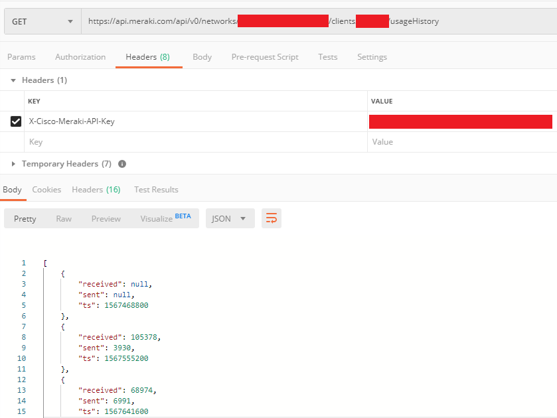Show the response Cookies tab
This screenshot has height=418, width=557.
[46, 190]
